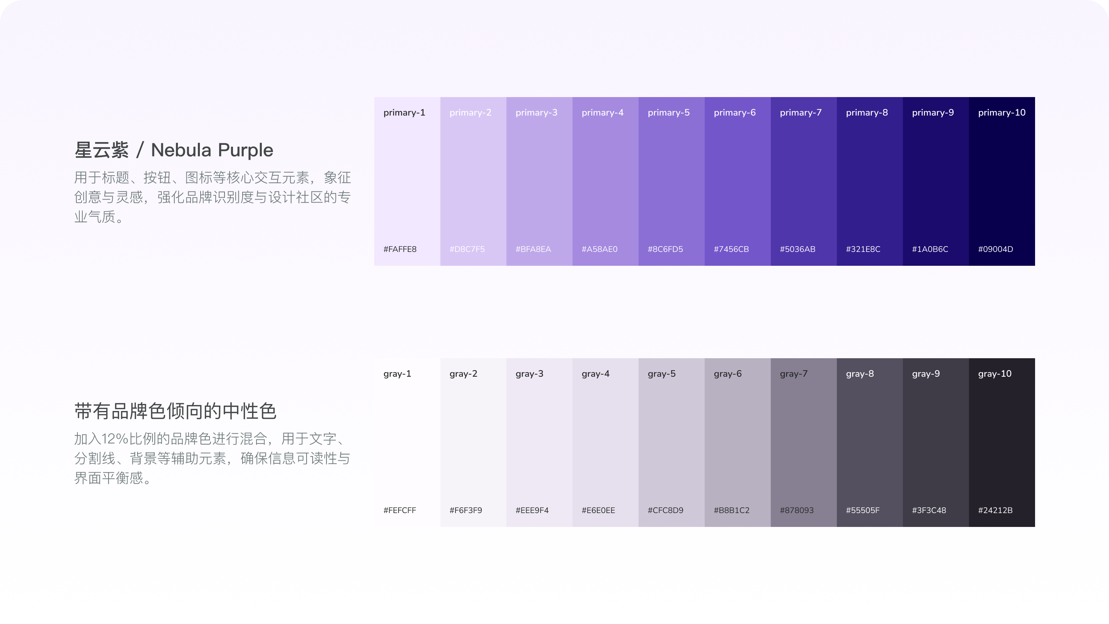Click hex value #FEFCFF
Screen dimensions: 1109x624
pyautogui.click(x=400, y=510)
